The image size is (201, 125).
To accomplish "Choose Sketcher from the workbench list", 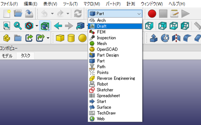I will pyautogui.click(x=115, y=90).
